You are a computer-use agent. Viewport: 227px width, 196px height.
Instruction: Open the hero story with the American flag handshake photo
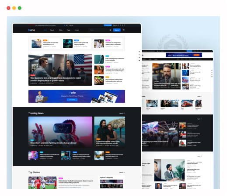(60, 70)
